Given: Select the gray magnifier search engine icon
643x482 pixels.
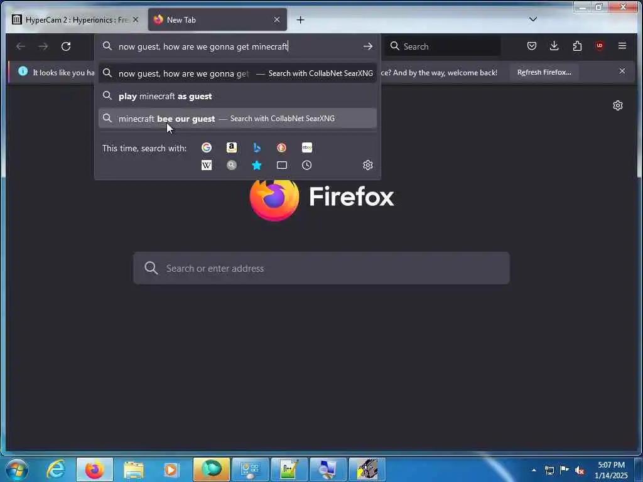Looking at the screenshot, I should [x=232, y=165].
